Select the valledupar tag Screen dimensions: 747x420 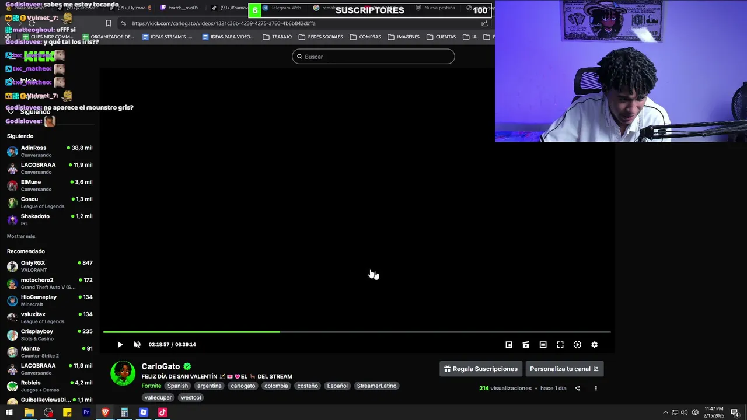158,397
